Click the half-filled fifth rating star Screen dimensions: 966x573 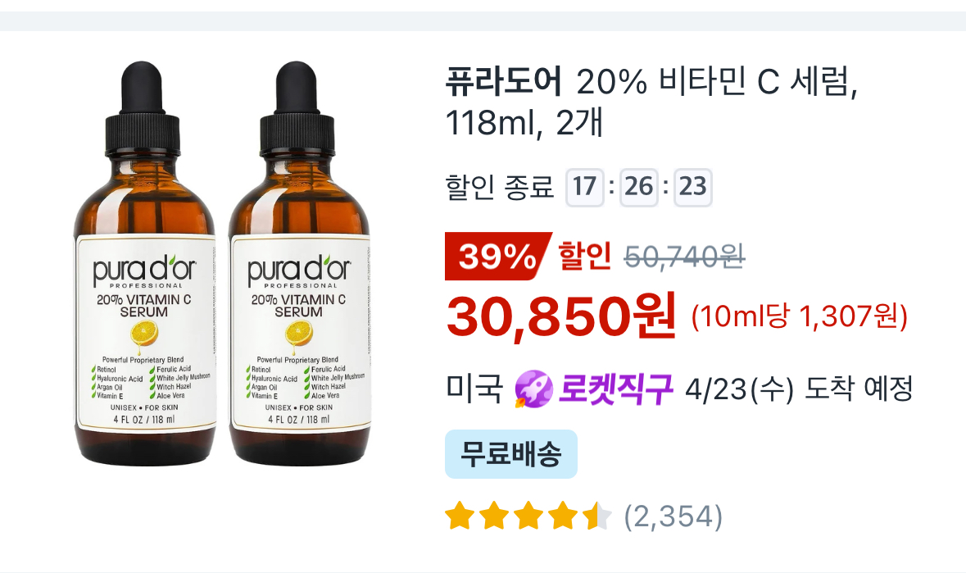(597, 516)
